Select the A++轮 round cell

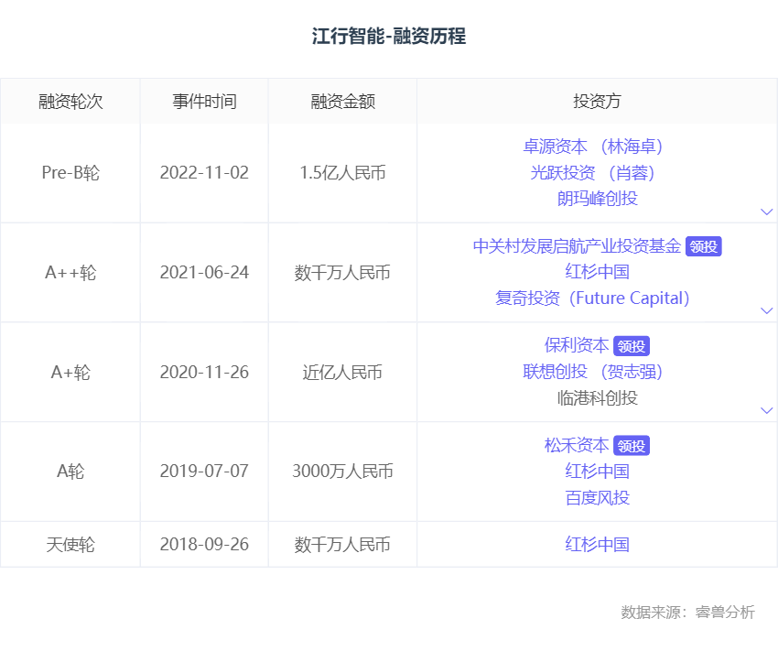pos(70,273)
